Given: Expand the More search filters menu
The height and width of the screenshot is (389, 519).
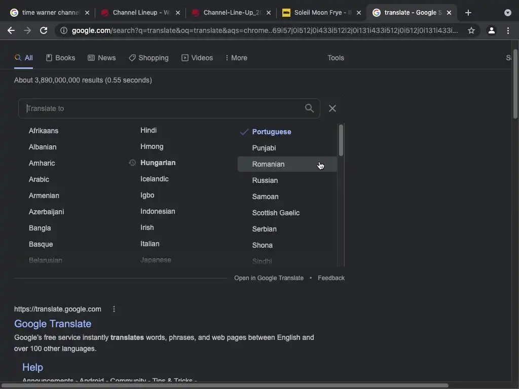Looking at the screenshot, I should click(236, 58).
